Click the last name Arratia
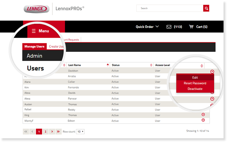 72,76
